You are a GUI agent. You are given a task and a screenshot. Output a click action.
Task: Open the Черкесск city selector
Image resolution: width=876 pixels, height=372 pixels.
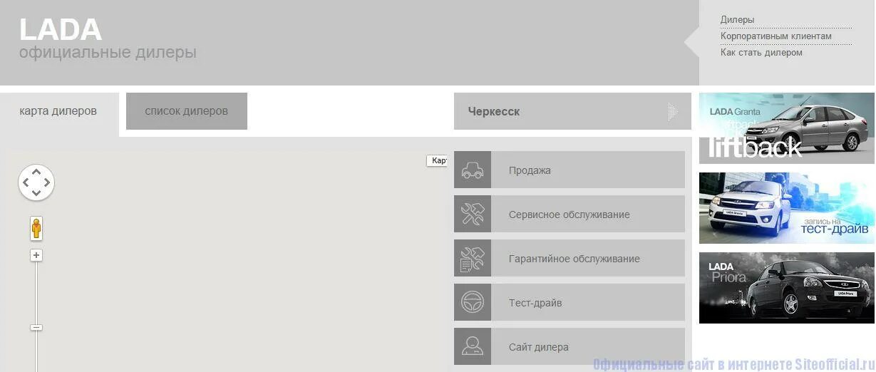tap(572, 111)
